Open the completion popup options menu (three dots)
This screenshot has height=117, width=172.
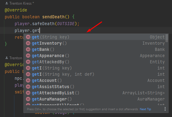coord(165,109)
